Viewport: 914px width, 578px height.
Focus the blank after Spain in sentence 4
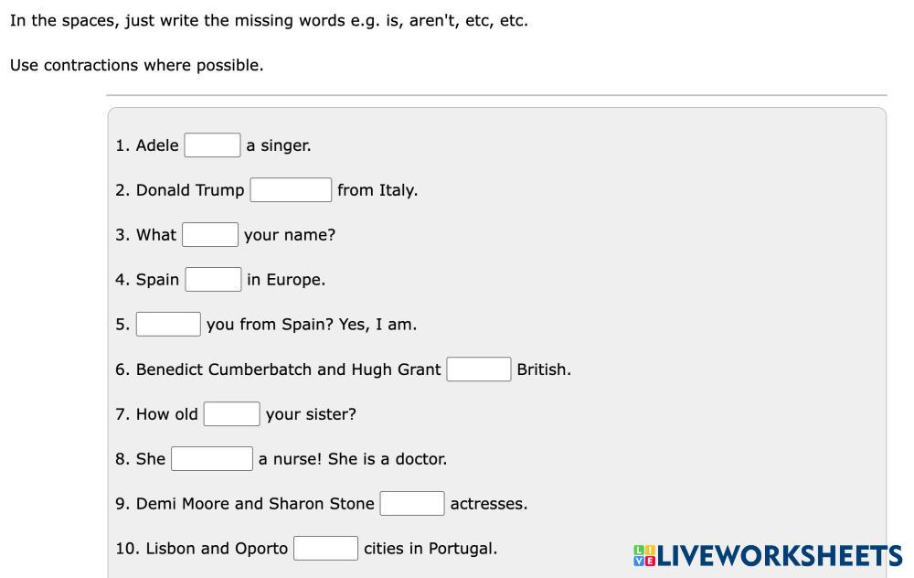click(x=213, y=280)
